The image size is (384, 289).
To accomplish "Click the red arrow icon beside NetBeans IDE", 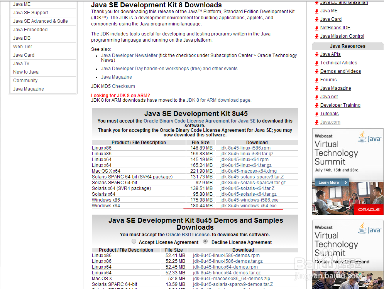I will tap(316, 28).
